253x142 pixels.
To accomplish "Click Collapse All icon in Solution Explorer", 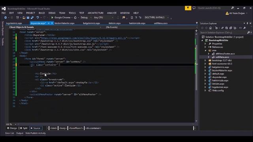I will point(230,28).
